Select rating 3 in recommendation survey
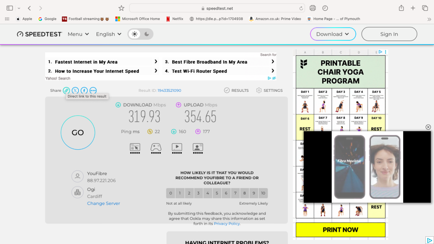This screenshot has height=244, width=434. (199, 193)
